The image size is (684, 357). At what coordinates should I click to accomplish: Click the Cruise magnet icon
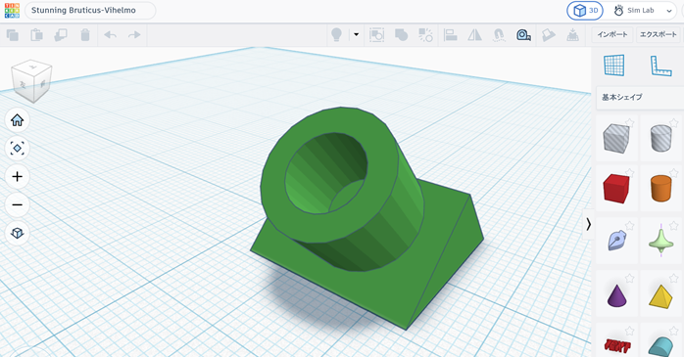pos(499,35)
